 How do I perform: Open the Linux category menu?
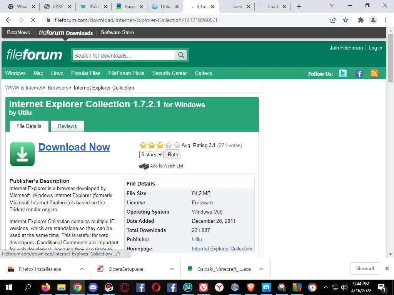tap(57, 73)
